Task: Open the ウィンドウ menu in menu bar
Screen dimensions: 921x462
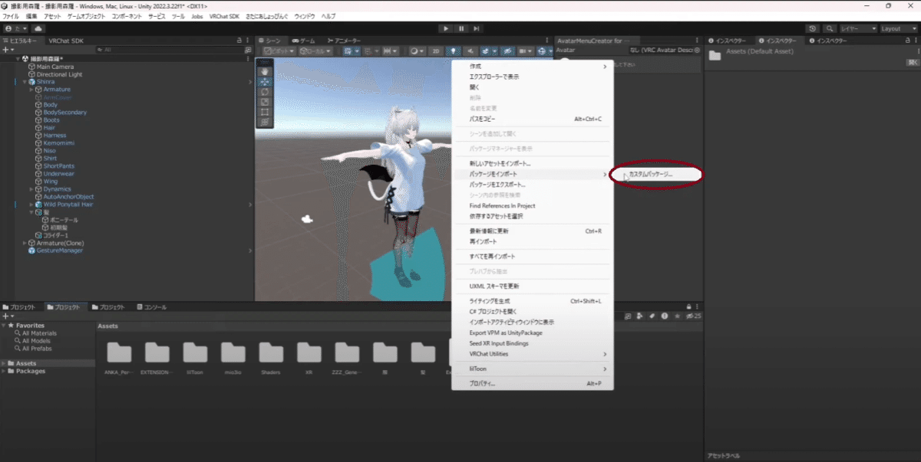Action: point(304,16)
